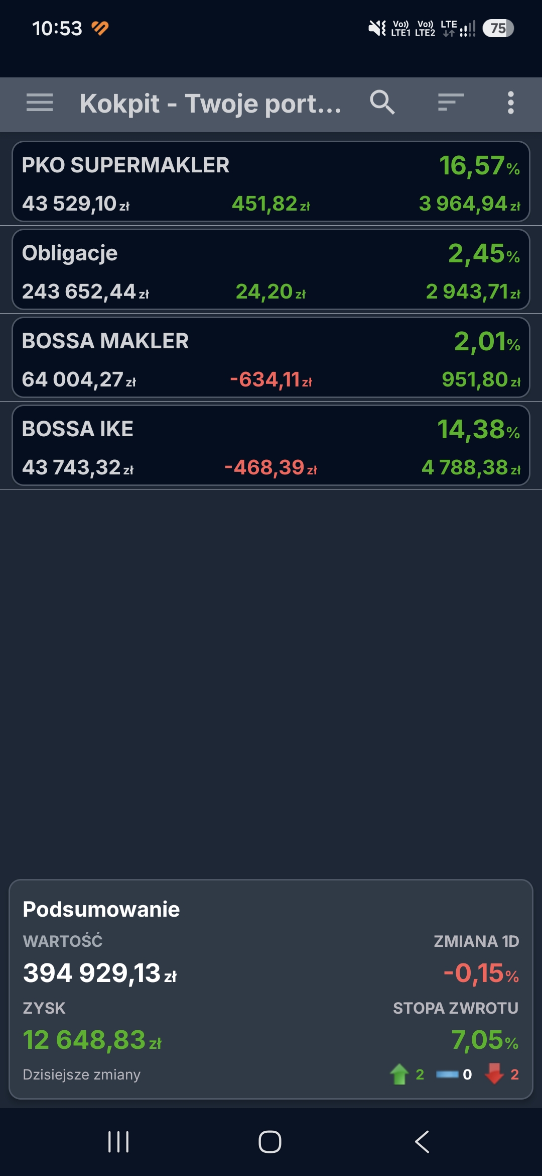Tap PKO SUPERMAKLER 16,57% return value
The width and height of the screenshot is (542, 1176).
coord(480,166)
